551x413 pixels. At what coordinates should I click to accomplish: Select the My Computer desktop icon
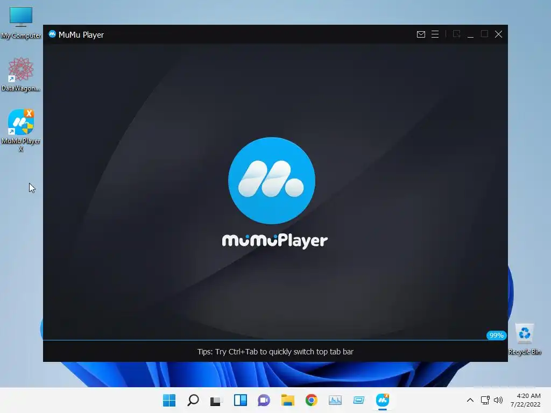pyautogui.click(x=21, y=23)
